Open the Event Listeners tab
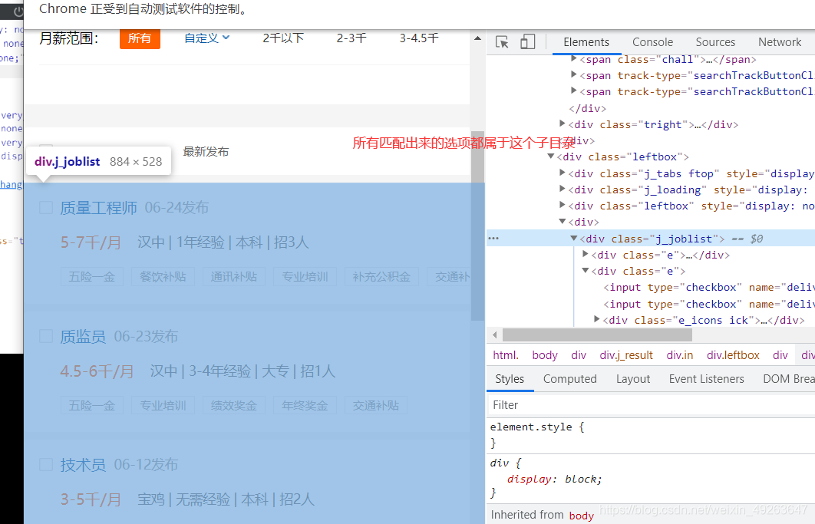The height and width of the screenshot is (524, 815). coord(706,379)
